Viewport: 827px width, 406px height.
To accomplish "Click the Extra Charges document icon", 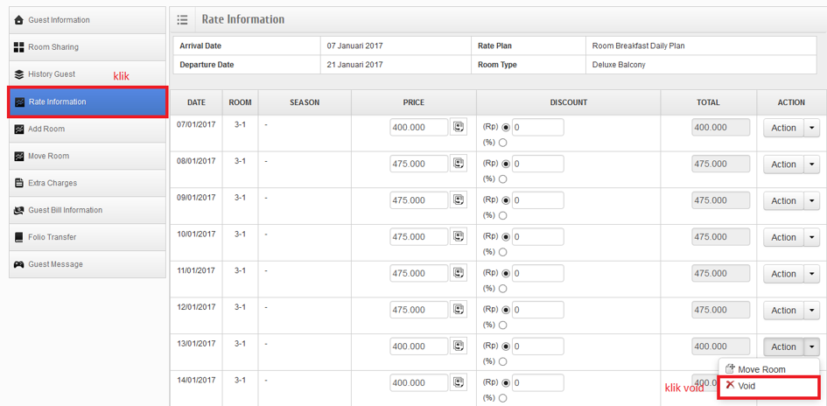I will (x=19, y=183).
